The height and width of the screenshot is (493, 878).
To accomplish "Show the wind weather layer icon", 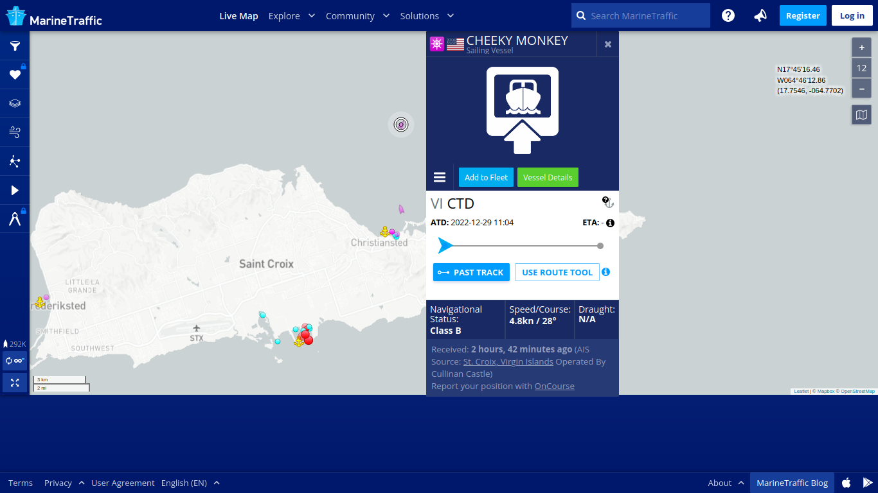I will click(x=15, y=132).
